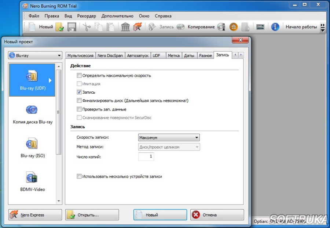Viewport: 330px width, 228px height.
Task: Switch to the Автозапуск tab
Action: click(x=137, y=56)
